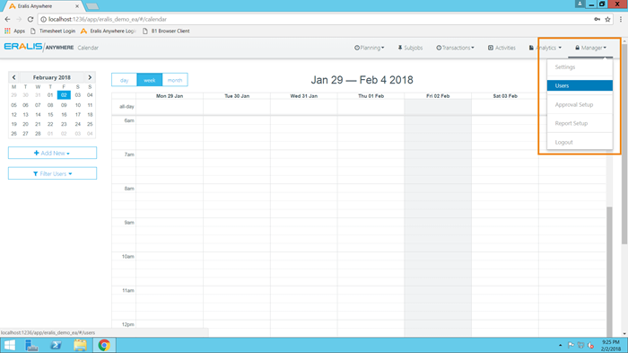Go to next month in mini calendar
The width and height of the screenshot is (628, 353).
pyautogui.click(x=90, y=77)
